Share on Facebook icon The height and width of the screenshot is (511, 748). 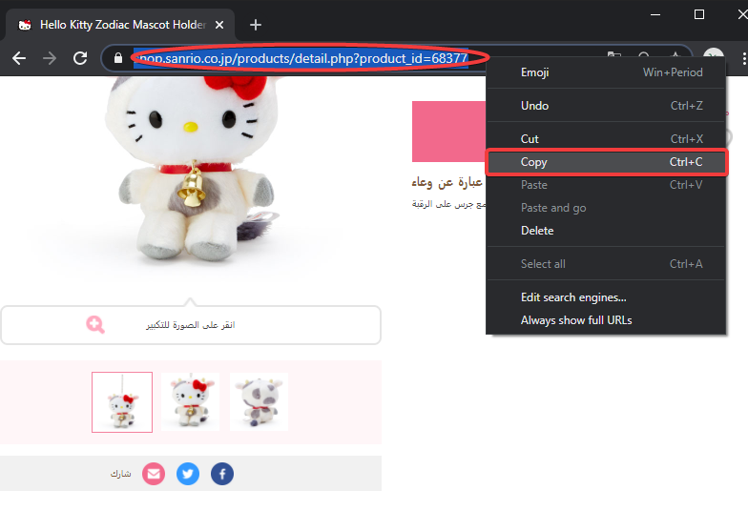222,474
